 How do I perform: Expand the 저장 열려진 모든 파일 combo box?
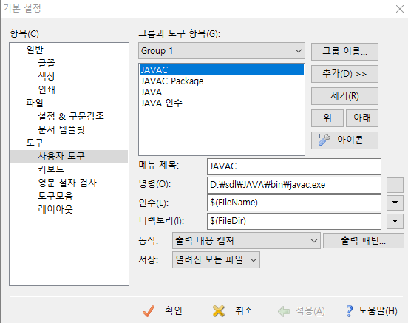point(216,259)
